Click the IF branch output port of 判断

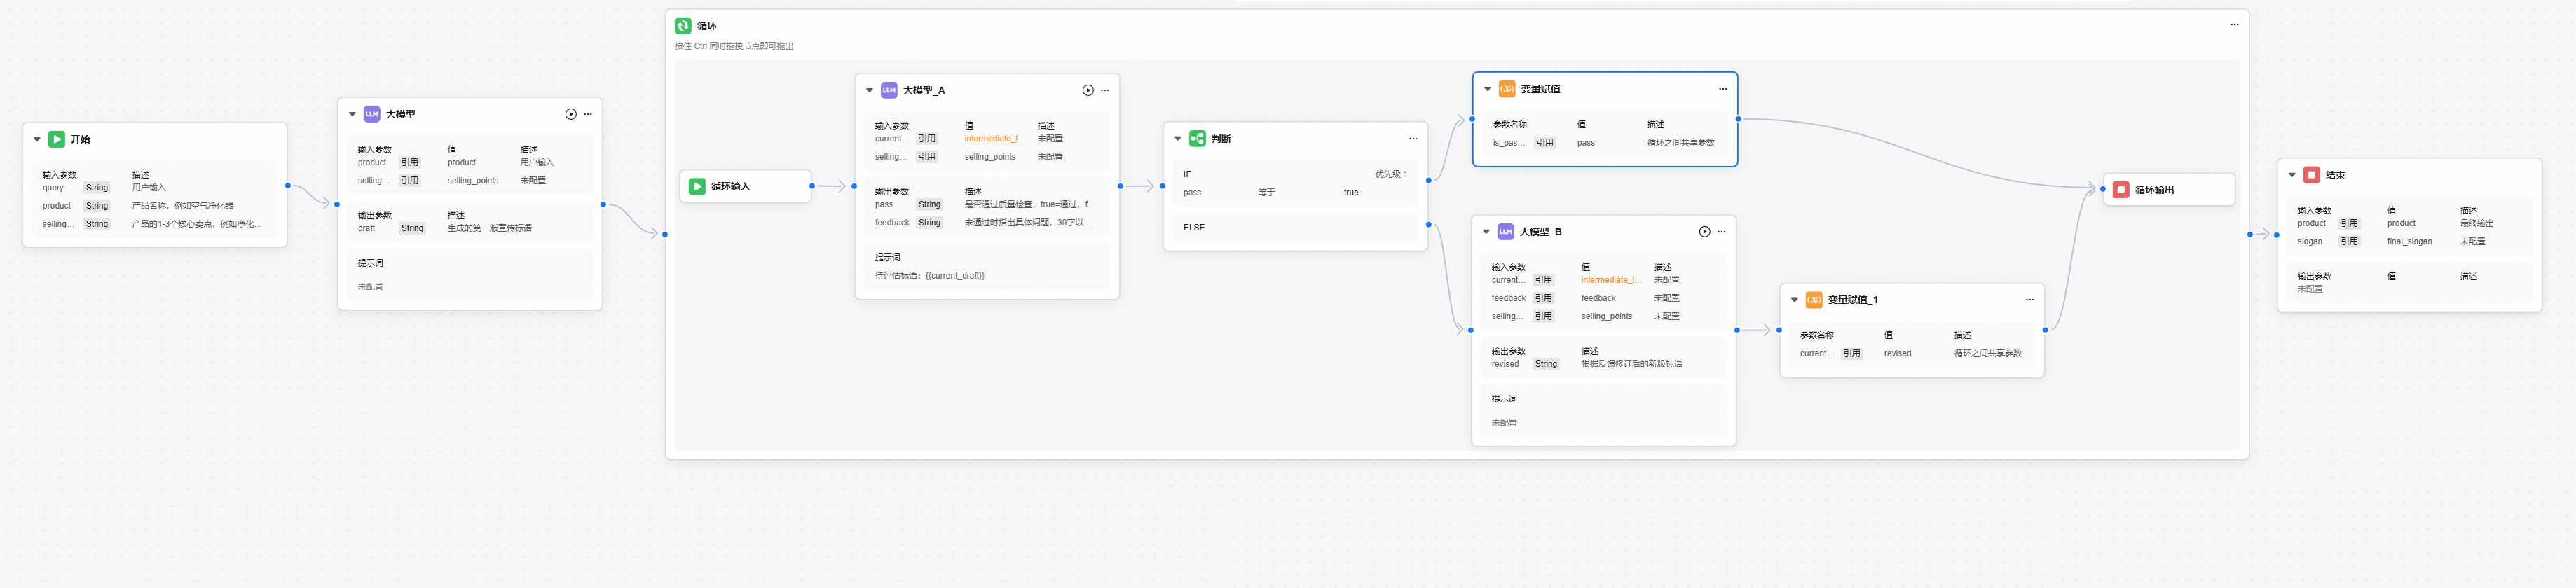click(1428, 181)
